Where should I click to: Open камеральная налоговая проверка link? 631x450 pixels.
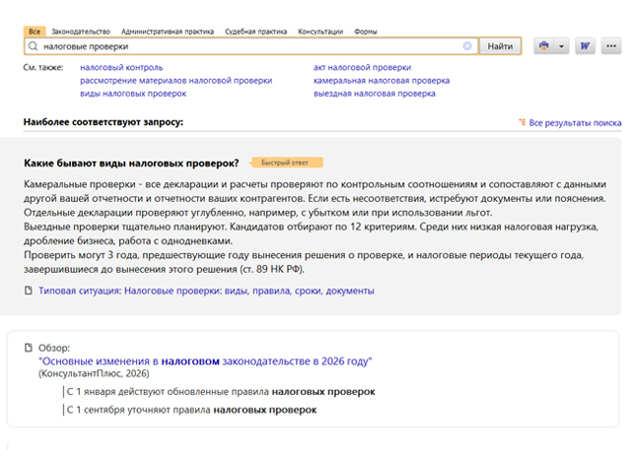tap(382, 81)
